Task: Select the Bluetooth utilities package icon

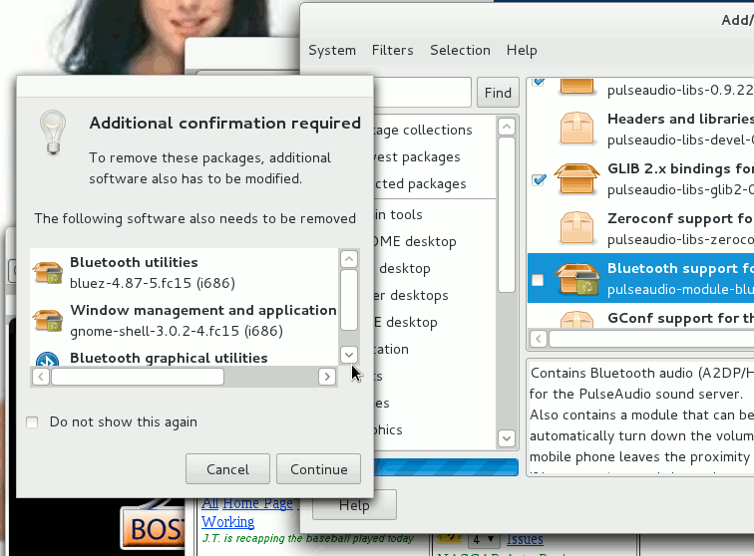Action: [48, 272]
